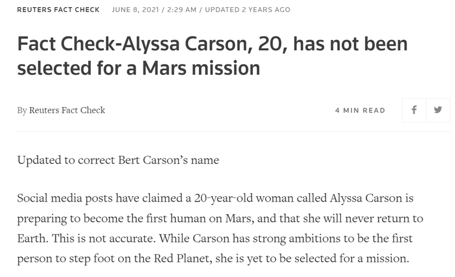Share the article on Facebook
The width and height of the screenshot is (455, 277).
pyautogui.click(x=414, y=110)
